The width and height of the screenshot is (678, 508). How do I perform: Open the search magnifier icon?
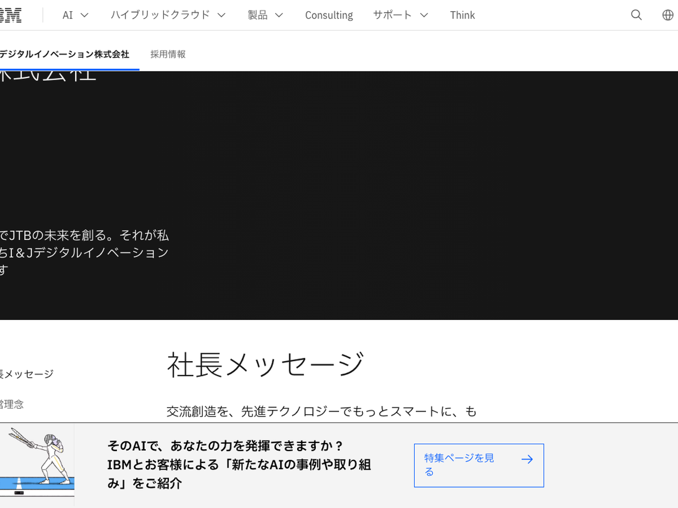pyautogui.click(x=636, y=15)
